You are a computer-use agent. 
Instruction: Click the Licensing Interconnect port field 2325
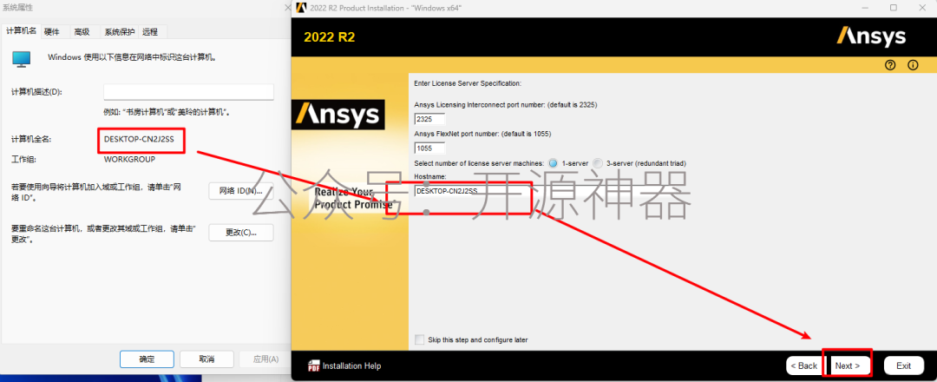coord(429,119)
